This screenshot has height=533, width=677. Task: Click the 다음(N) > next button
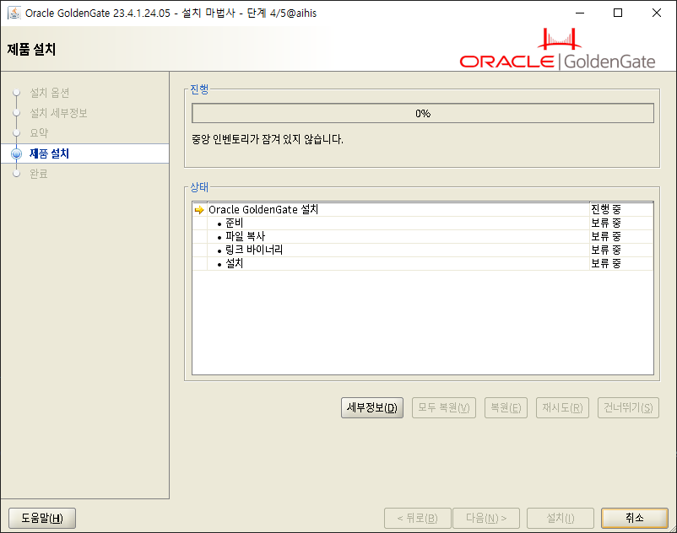click(x=486, y=518)
